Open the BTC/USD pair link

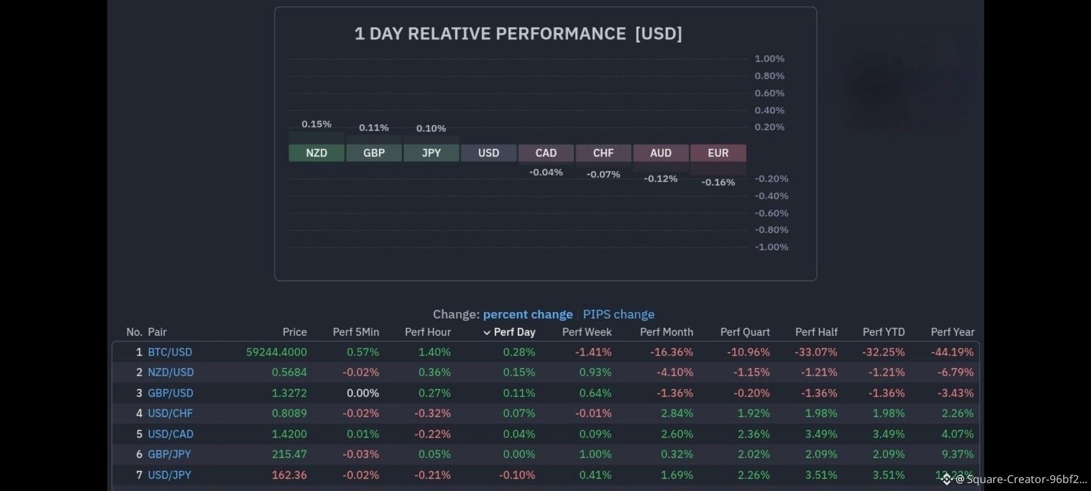[170, 352]
